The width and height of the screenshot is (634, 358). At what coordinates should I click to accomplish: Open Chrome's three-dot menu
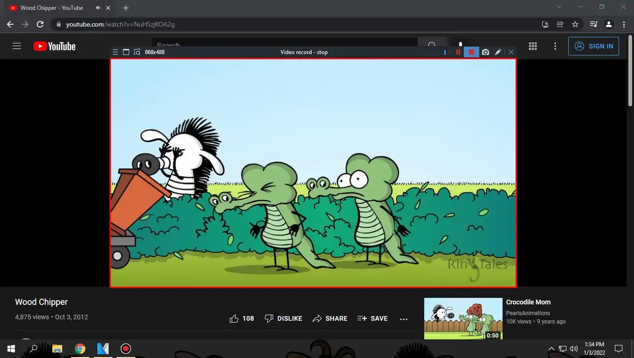click(x=624, y=24)
